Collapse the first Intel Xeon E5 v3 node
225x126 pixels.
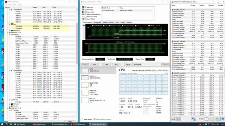pyautogui.click(x=8, y=33)
